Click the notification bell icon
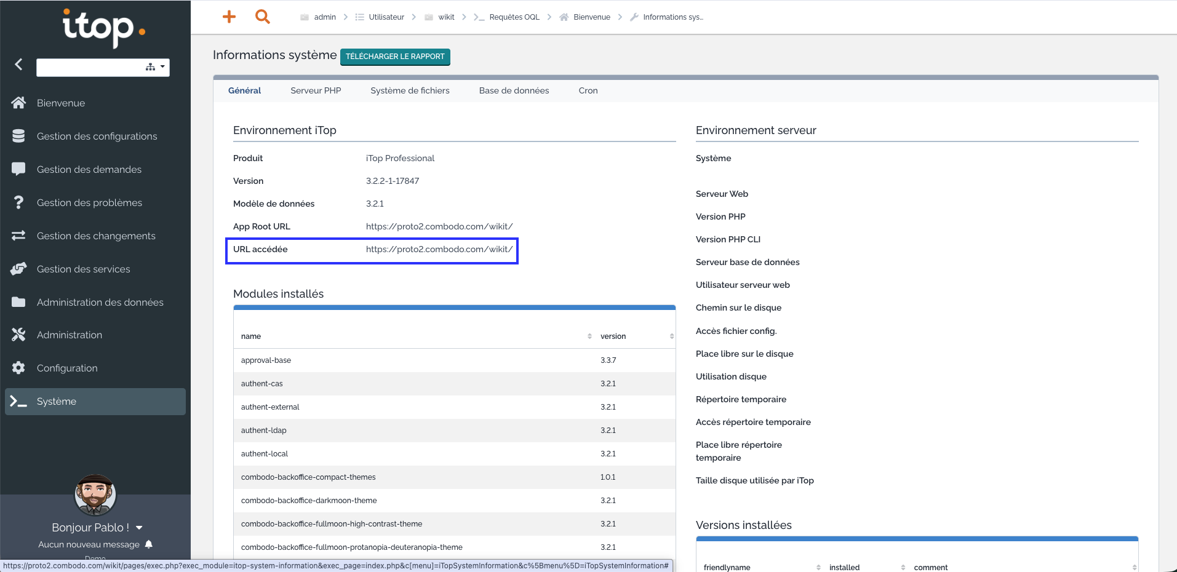1177x572 pixels. [x=148, y=544]
